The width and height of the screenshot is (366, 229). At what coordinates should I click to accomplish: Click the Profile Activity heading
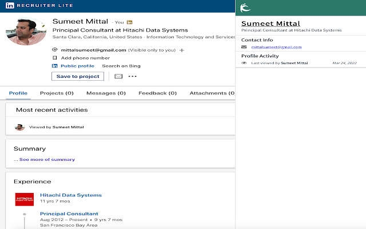[x=260, y=56]
